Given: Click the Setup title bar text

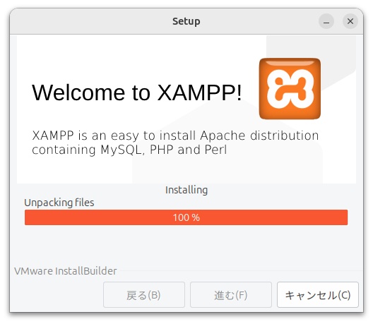Looking at the screenshot, I should coord(186,21).
